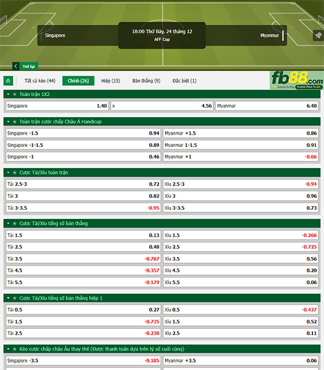Star the Tài/Xỉu tổng số bàn thắng section
The height and width of the screenshot is (370, 324).
click(x=15, y=224)
